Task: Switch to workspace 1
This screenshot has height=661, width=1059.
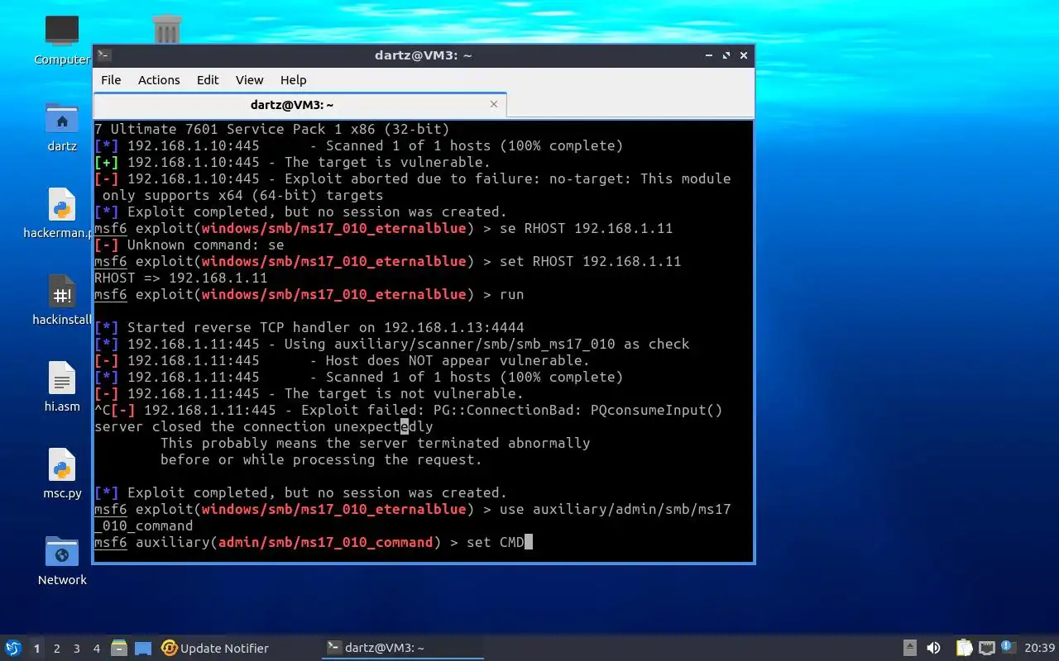Action: pos(36,649)
